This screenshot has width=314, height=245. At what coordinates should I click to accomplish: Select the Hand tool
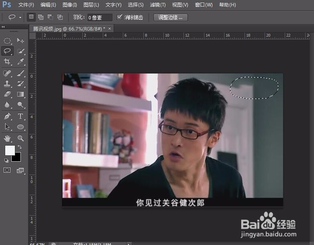tap(7, 138)
